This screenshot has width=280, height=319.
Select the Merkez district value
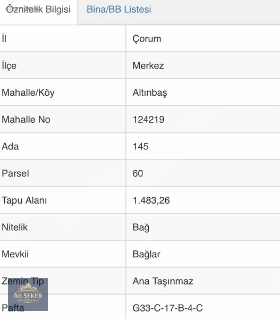click(148, 65)
